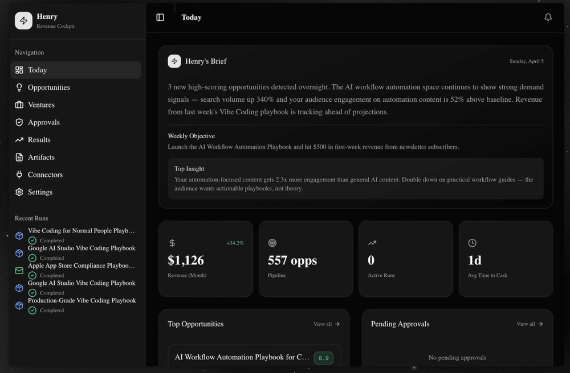Open the 557 opps Pipeline card
The width and height of the screenshot is (570, 373).
pyautogui.click(x=306, y=259)
